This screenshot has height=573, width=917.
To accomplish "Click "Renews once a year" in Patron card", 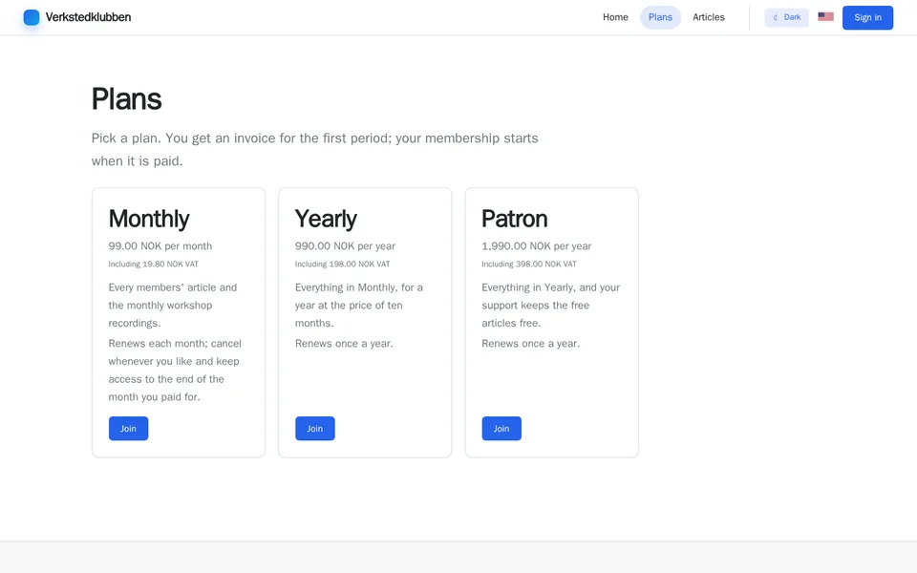I will click(530, 344).
